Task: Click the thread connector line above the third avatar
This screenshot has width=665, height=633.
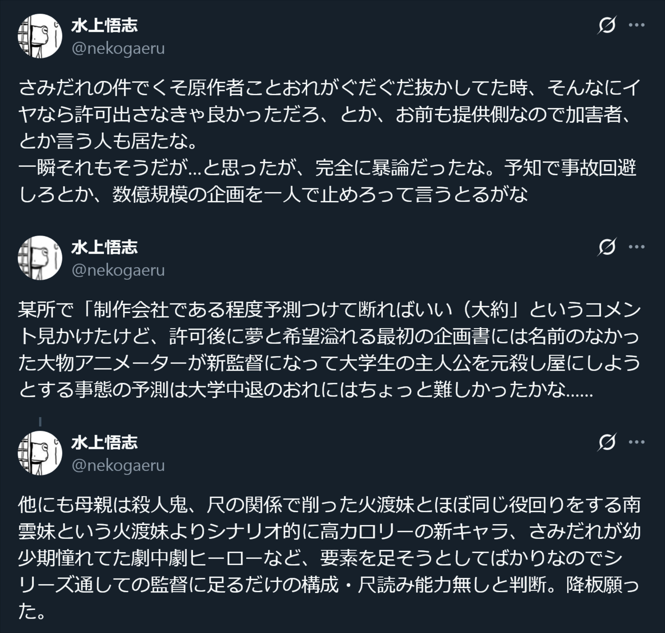Action: [x=40, y=422]
